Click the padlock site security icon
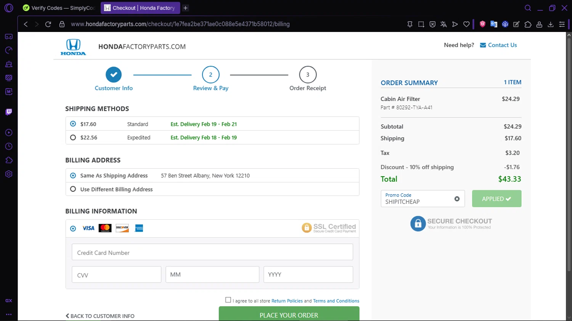 pyautogui.click(x=62, y=24)
